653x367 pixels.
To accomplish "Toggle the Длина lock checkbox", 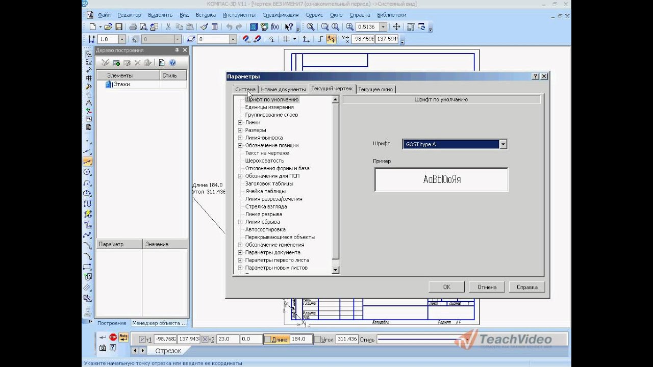I will tap(267, 339).
